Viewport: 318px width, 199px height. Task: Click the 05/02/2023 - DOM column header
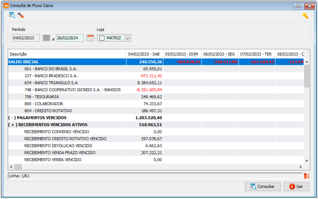tap(182, 54)
